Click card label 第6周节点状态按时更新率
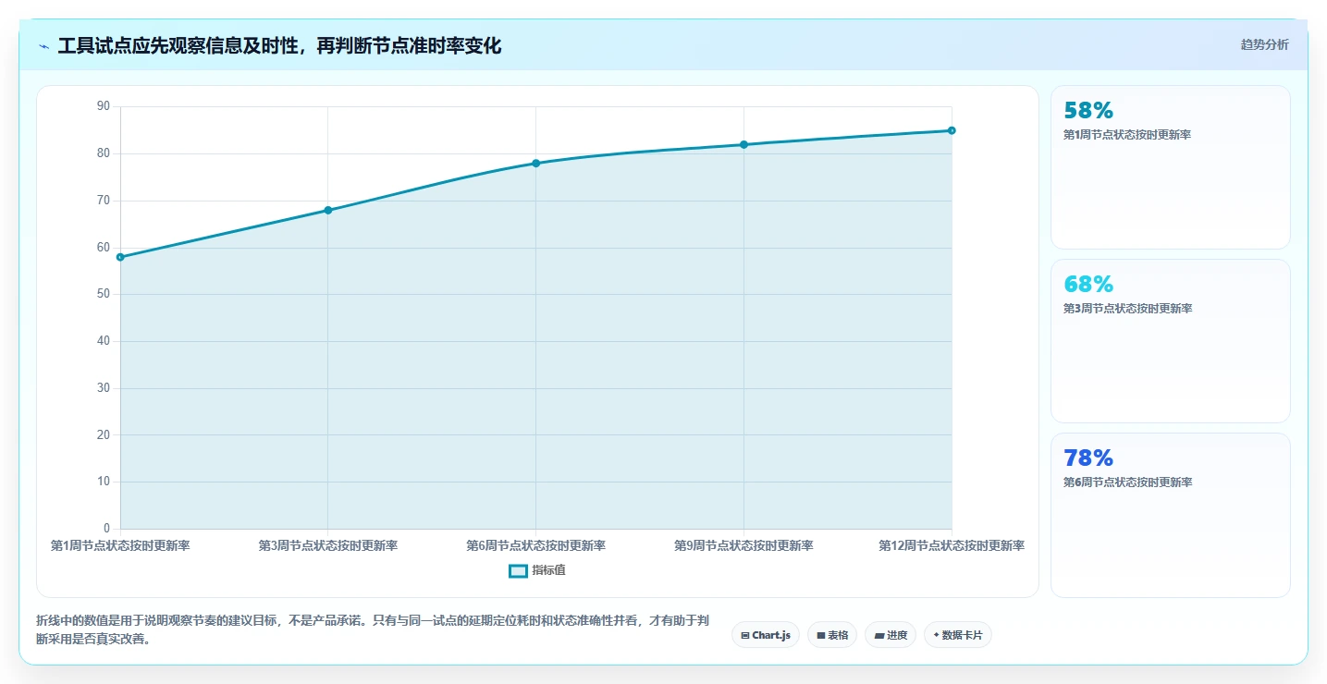 point(1127,482)
